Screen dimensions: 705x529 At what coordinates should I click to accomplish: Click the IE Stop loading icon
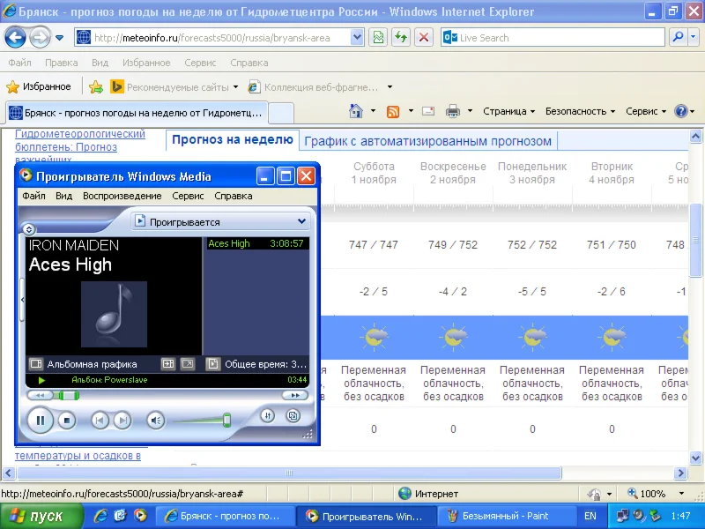[x=424, y=38]
